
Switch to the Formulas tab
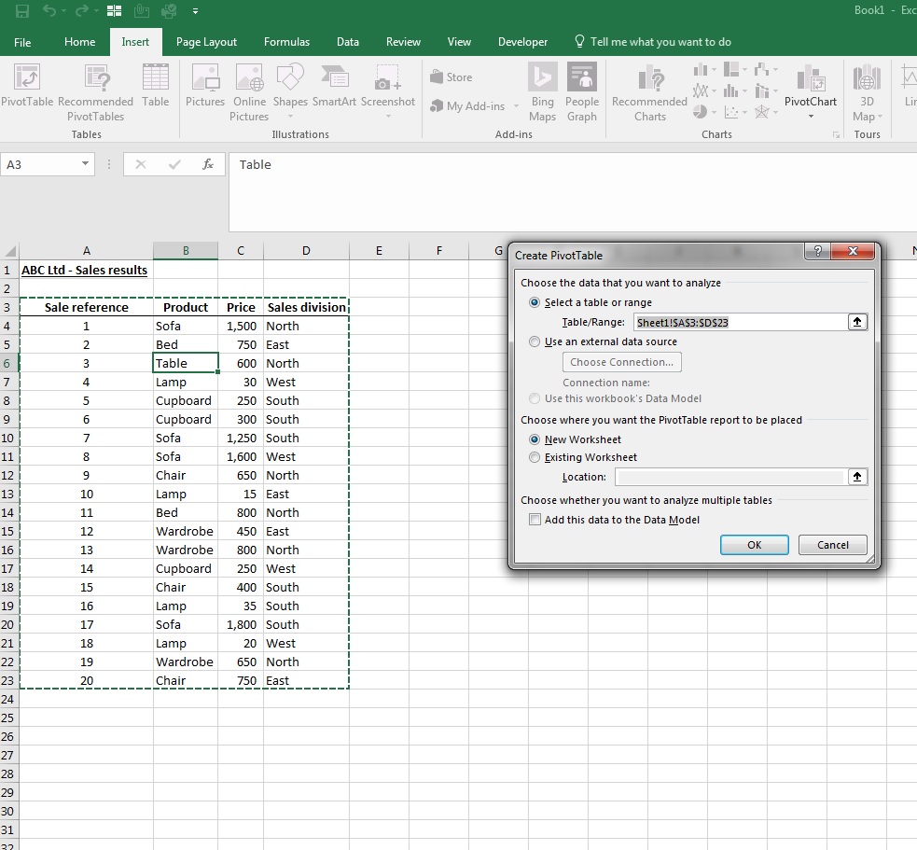(x=286, y=42)
